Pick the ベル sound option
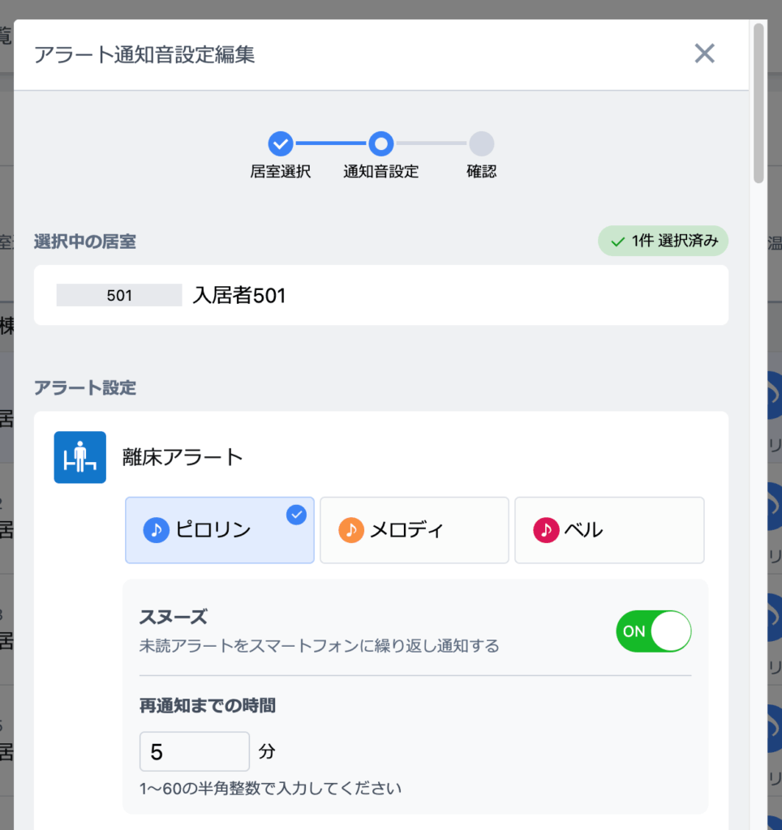782x830 pixels. (x=609, y=530)
